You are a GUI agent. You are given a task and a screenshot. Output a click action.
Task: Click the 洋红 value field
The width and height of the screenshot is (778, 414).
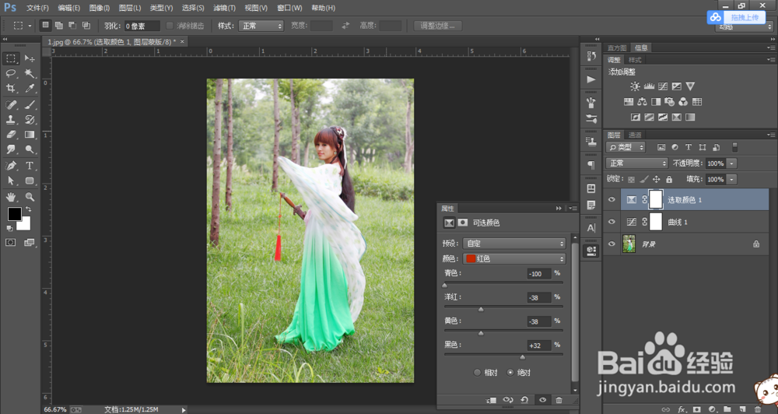pos(539,297)
